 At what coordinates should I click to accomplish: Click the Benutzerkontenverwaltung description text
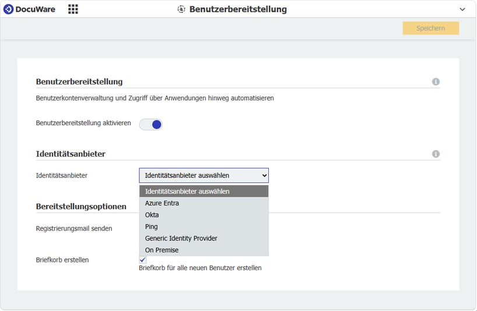(155, 98)
